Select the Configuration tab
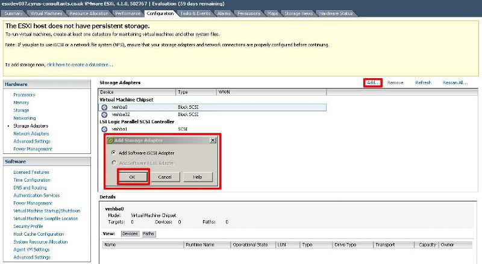 point(160,13)
